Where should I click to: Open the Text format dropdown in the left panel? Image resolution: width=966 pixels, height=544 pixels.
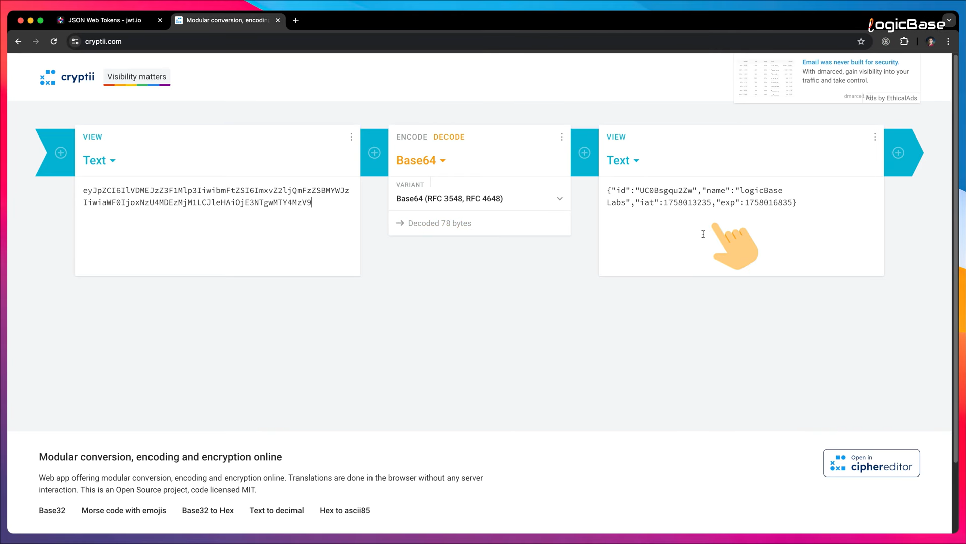point(99,160)
